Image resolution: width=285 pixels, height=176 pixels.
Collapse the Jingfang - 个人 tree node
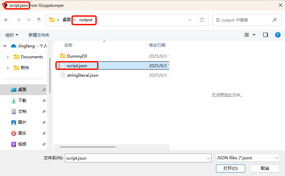tap(5, 46)
